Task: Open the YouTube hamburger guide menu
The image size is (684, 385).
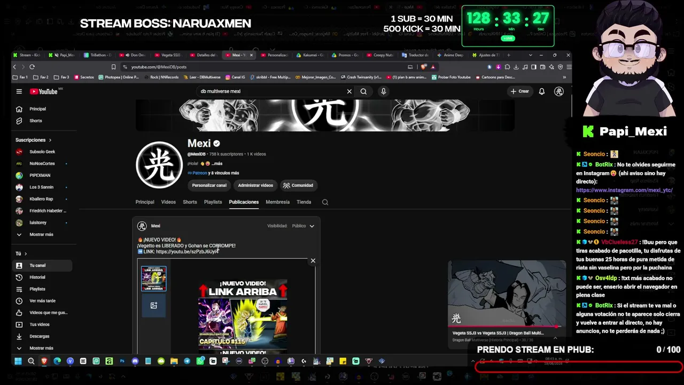Action: click(19, 91)
